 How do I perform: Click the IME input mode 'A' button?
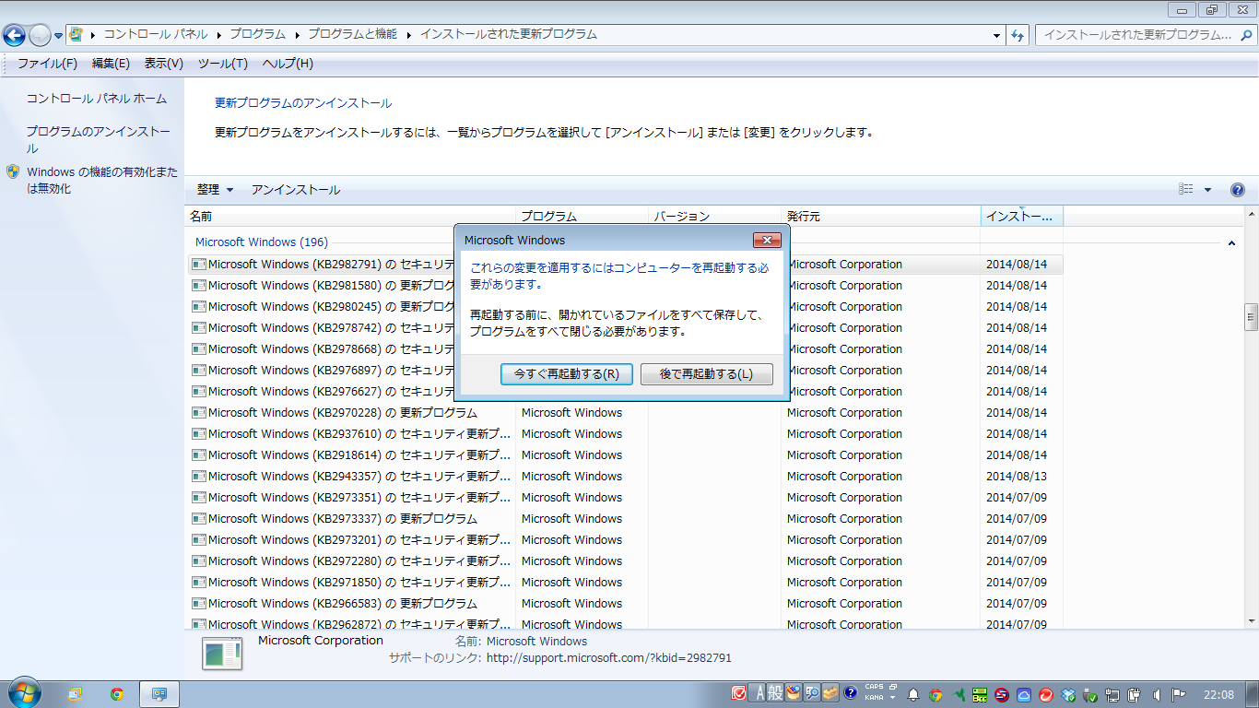click(x=757, y=694)
